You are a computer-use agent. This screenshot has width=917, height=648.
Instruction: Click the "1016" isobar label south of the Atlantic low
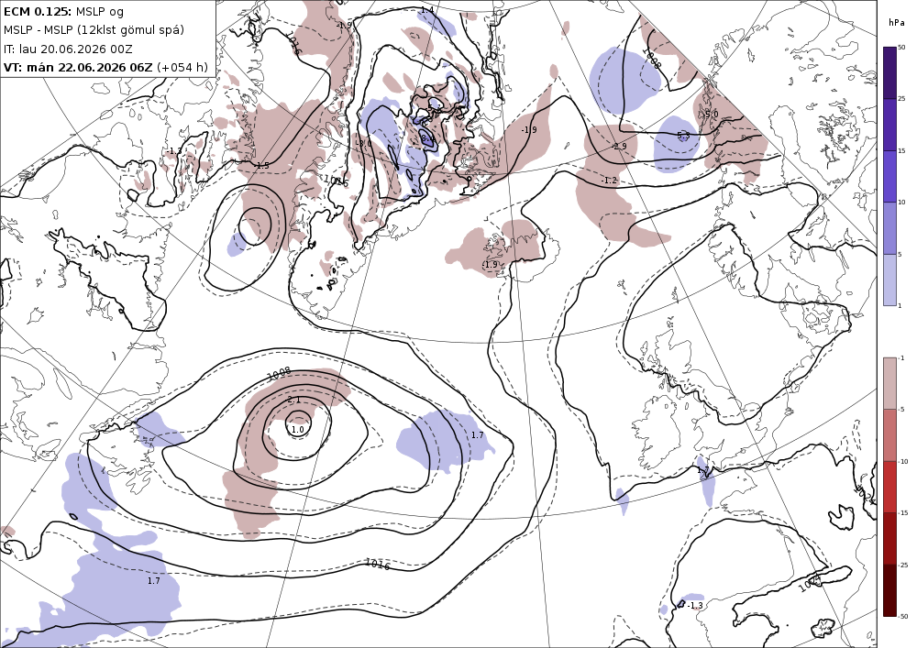coord(377,564)
